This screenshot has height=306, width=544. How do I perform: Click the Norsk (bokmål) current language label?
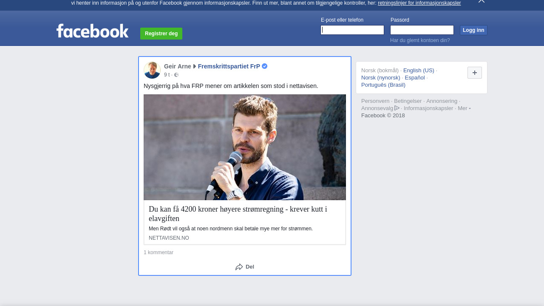coord(380,71)
